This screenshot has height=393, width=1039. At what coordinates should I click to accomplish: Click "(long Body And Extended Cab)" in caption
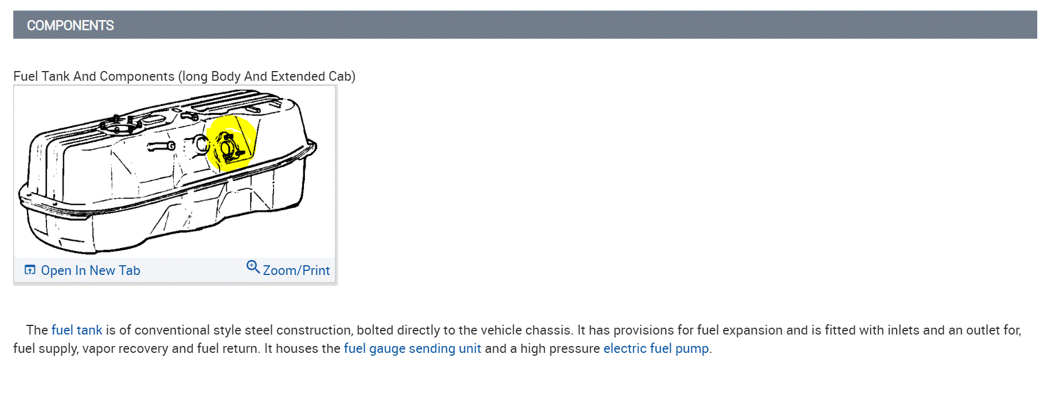[267, 76]
